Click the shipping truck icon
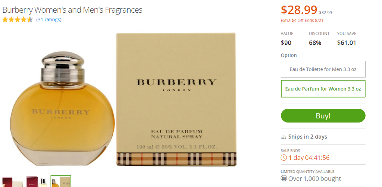Screen dimensions: 382x187 [284, 137]
